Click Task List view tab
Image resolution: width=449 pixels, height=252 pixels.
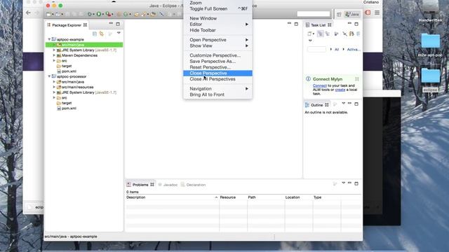point(318,25)
